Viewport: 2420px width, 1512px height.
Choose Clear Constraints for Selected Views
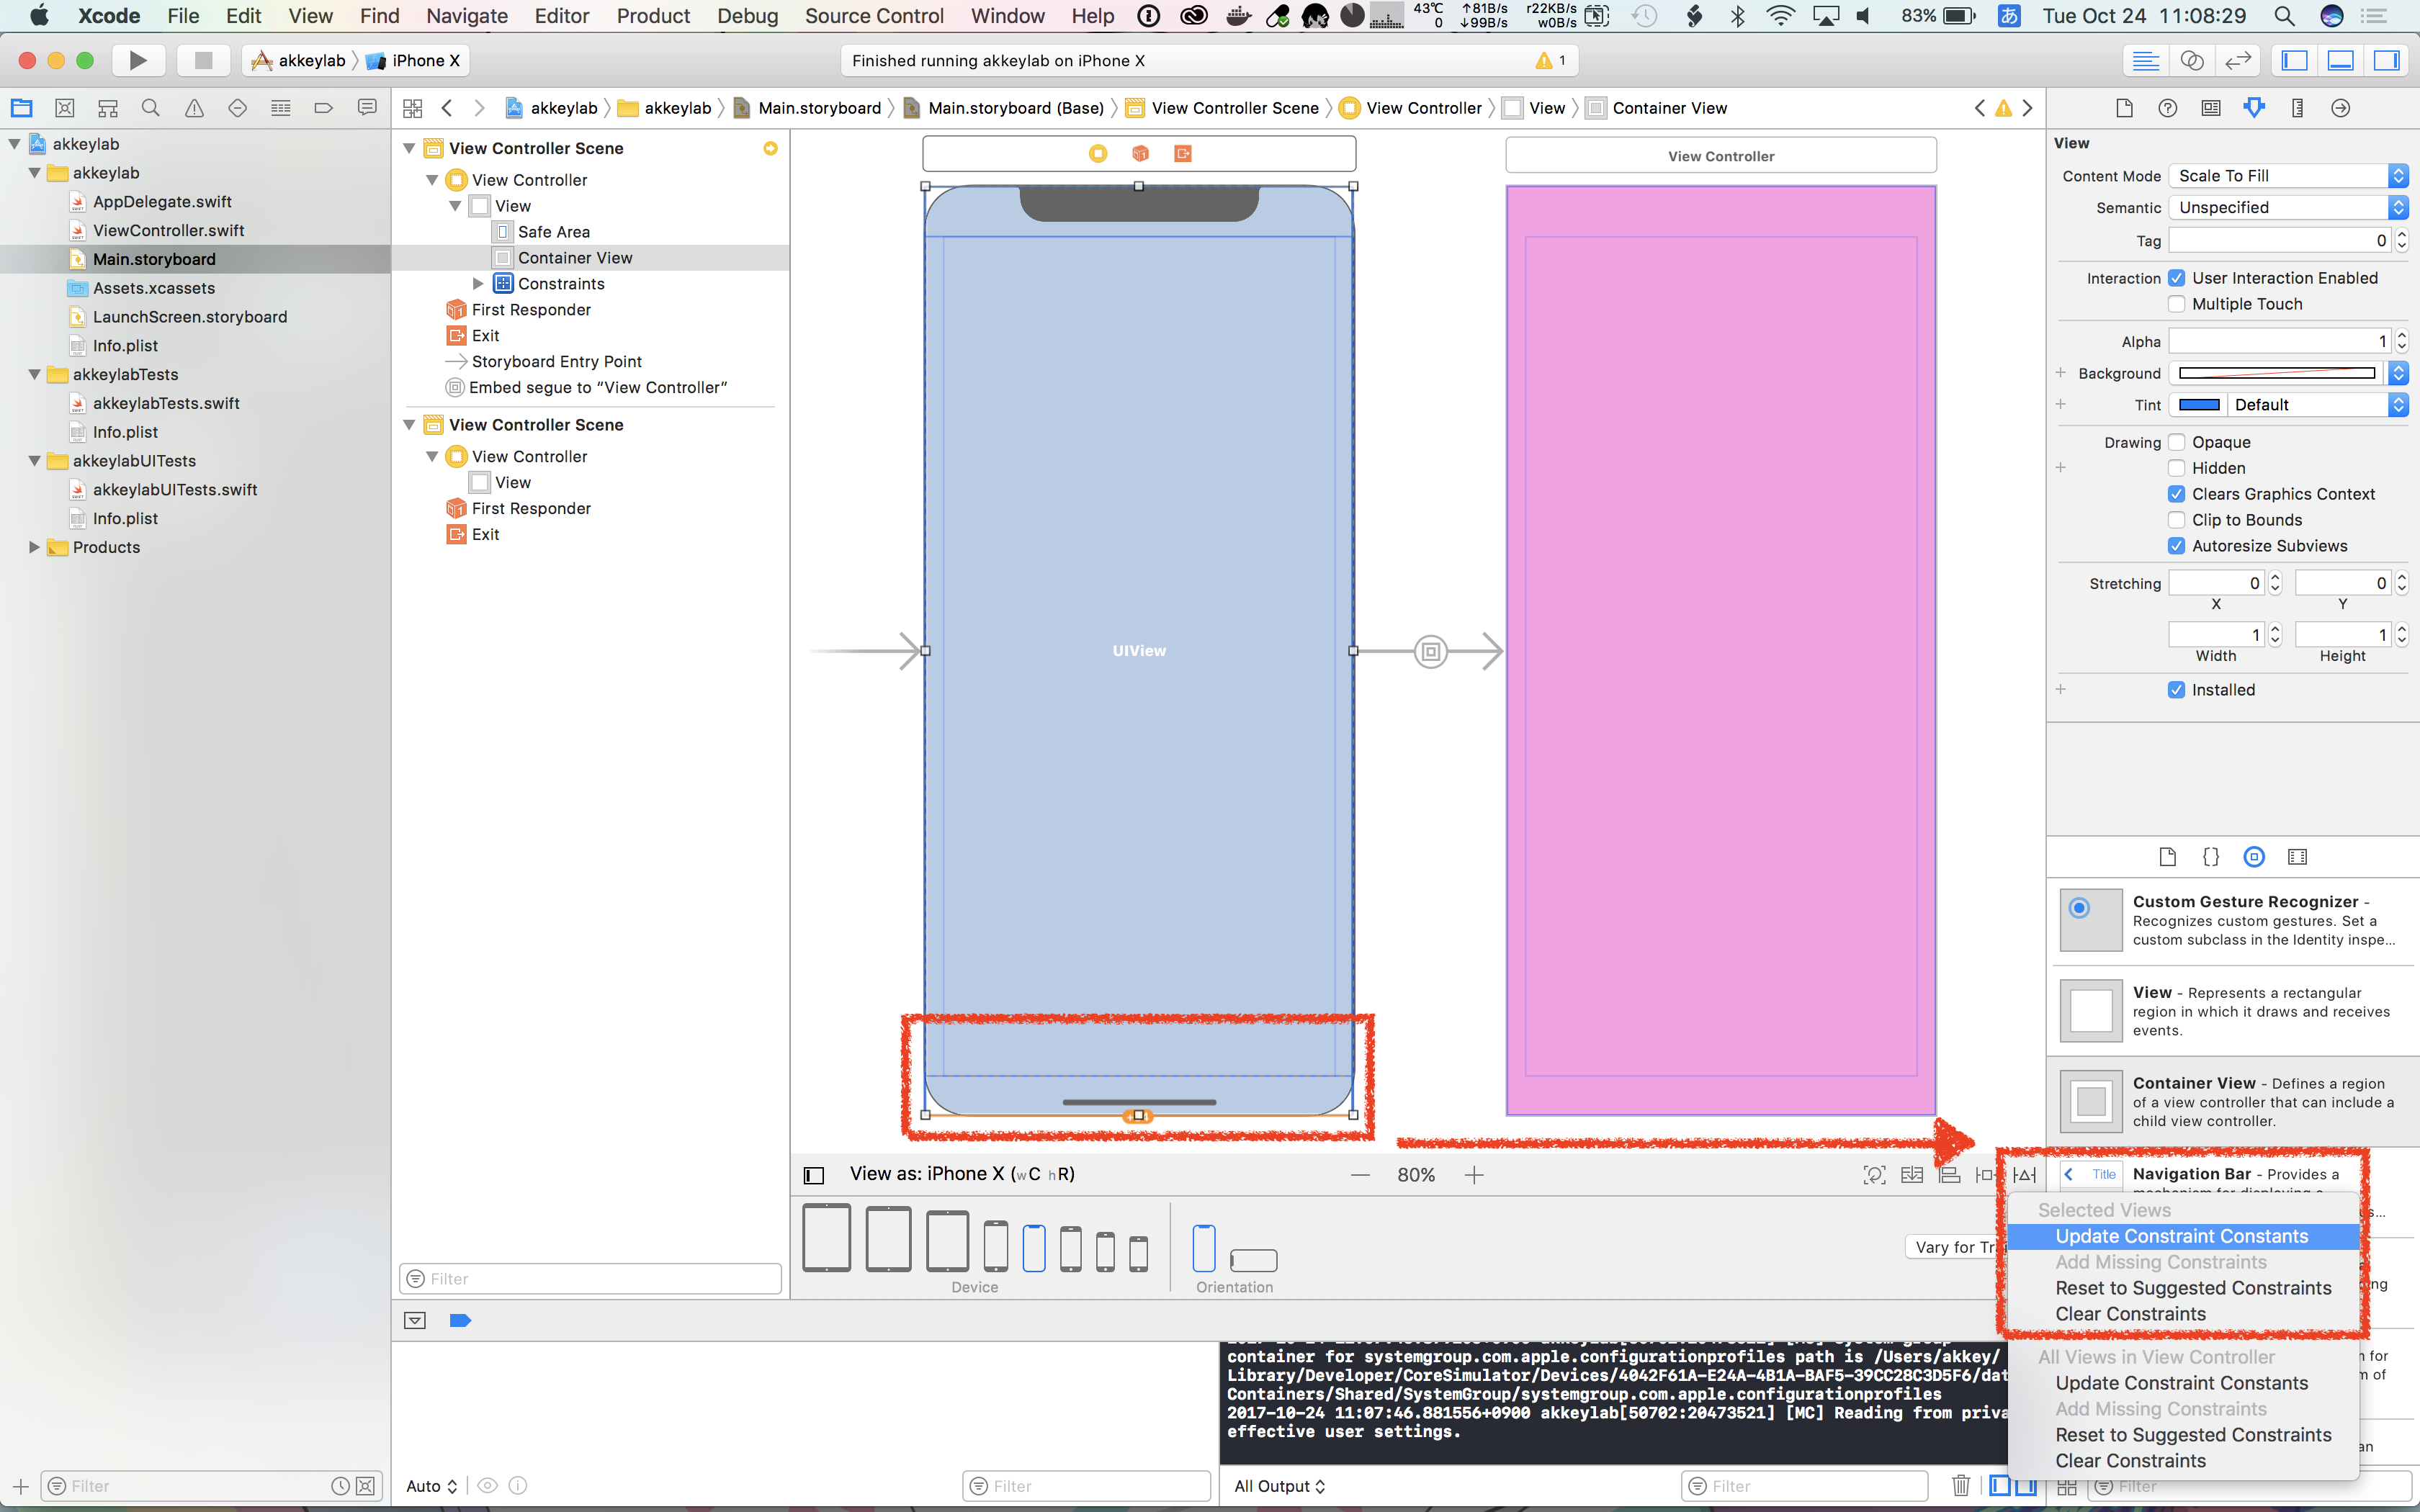click(2182, 1314)
